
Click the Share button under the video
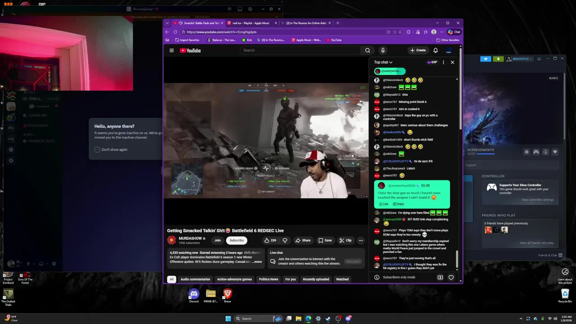[303, 240]
